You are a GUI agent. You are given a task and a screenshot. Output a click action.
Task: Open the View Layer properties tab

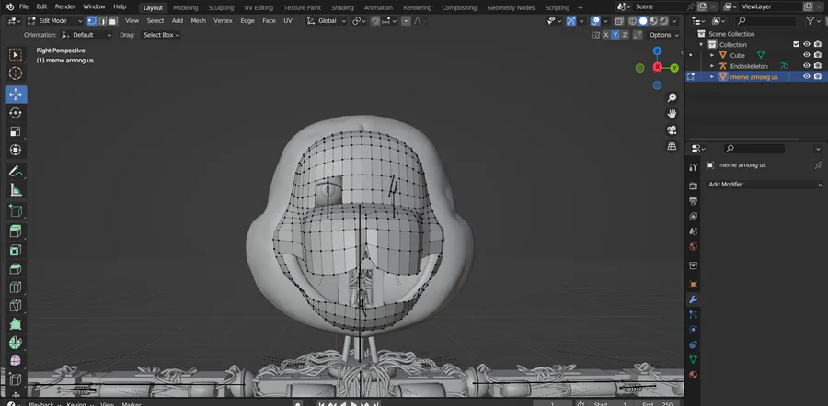point(694,216)
